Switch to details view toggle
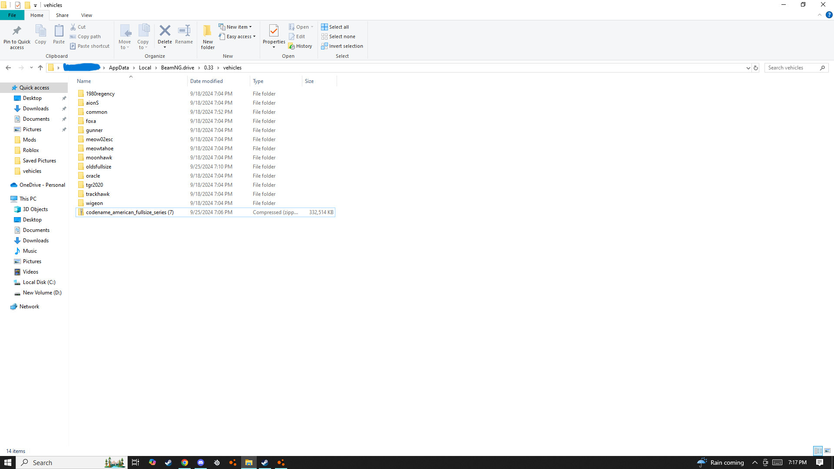The height and width of the screenshot is (469, 834). pyautogui.click(x=818, y=451)
